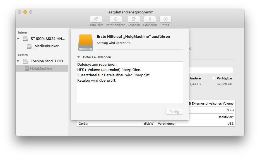
Task: Click the 'HFS+ Volume (Journaled) überprüfen.' line
Action: pyautogui.click(x=109, y=70)
